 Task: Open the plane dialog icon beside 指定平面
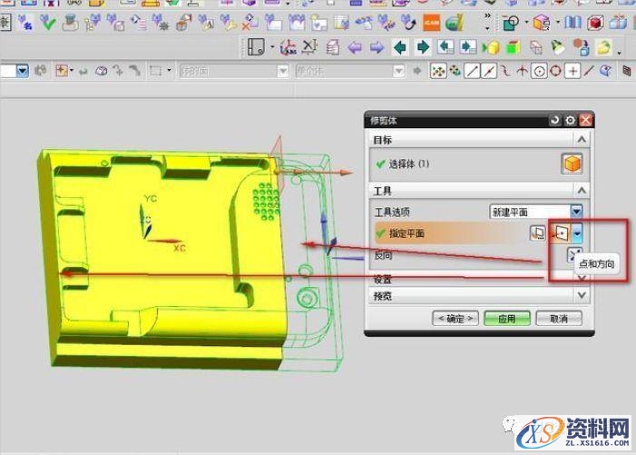click(x=538, y=233)
